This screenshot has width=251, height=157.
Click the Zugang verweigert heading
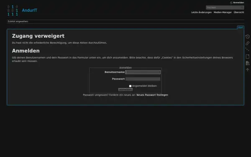(x=38, y=36)
